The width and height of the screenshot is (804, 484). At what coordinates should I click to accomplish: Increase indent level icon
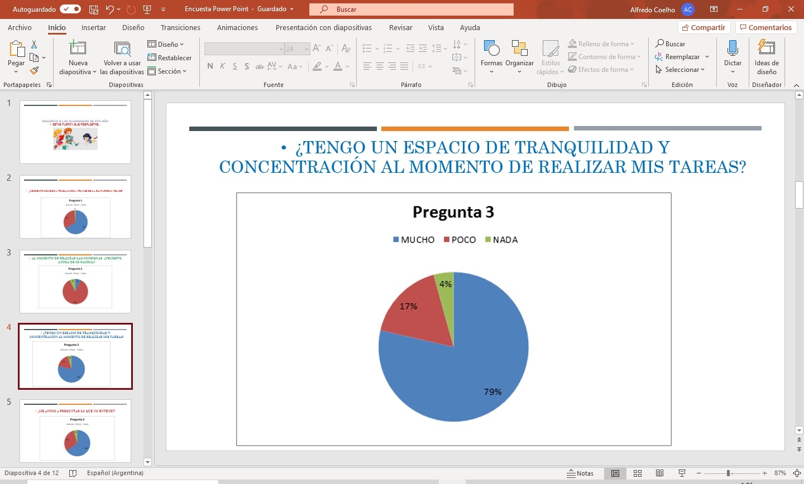pos(423,49)
